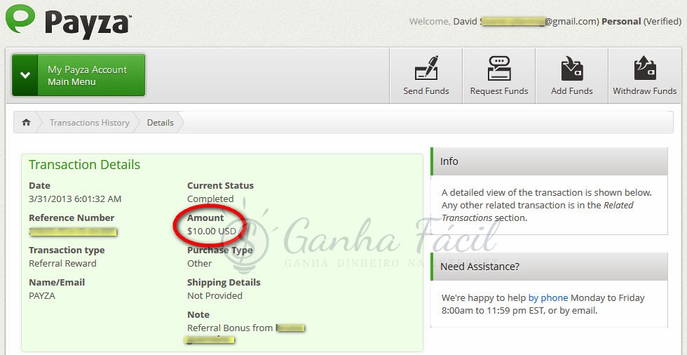Select the Need Assistance? panel header
687x355 pixels.
[550, 267]
